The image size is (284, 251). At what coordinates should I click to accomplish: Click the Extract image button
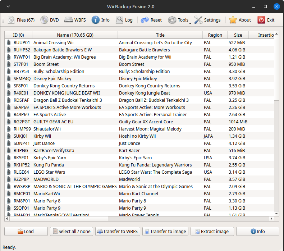point(212,231)
